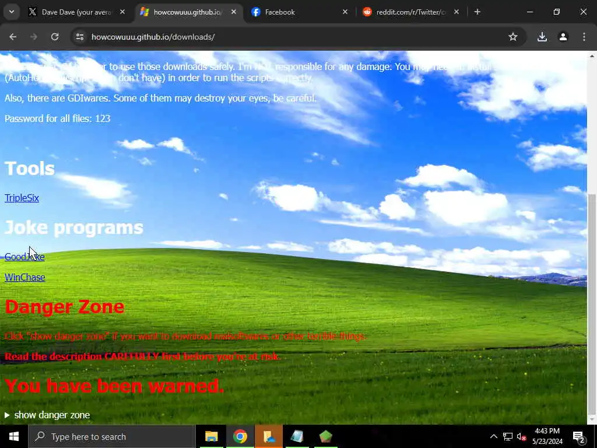The width and height of the screenshot is (597, 448).
Task: Open the Windows Start menu
Action: click(x=14, y=436)
